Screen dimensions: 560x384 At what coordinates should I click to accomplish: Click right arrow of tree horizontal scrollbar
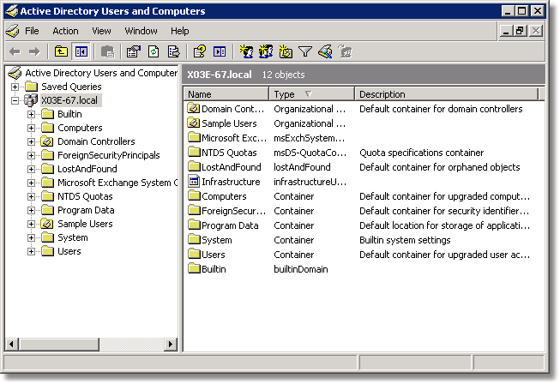coord(171,345)
